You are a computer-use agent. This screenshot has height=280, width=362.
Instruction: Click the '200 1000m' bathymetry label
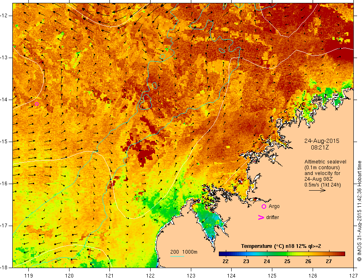pos(184,252)
